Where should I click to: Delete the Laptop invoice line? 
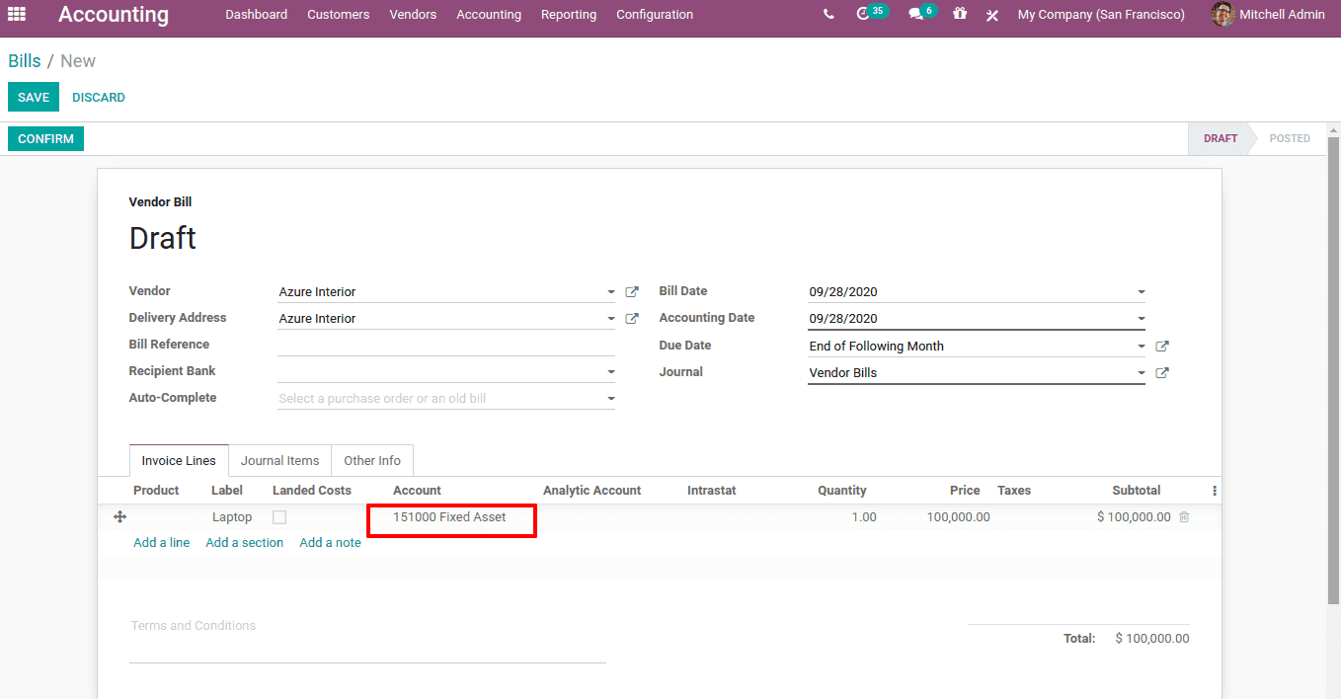pos(1184,517)
